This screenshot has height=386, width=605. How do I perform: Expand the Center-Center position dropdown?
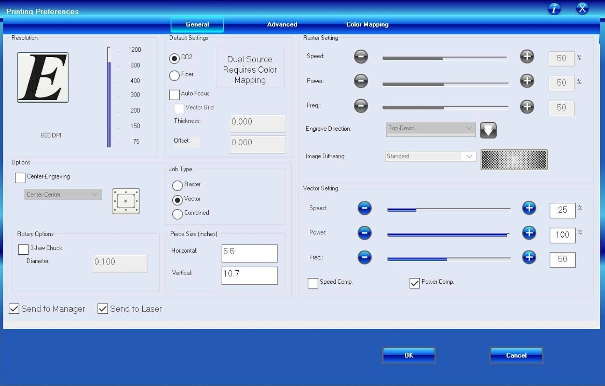(x=63, y=194)
